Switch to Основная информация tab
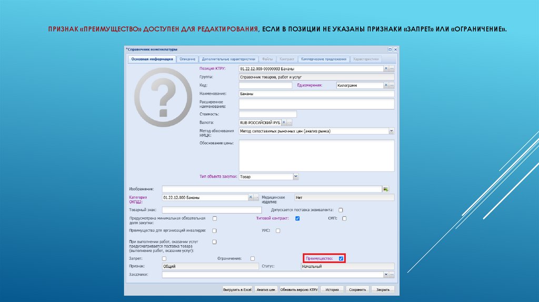The height and width of the screenshot is (302, 539). [152, 59]
